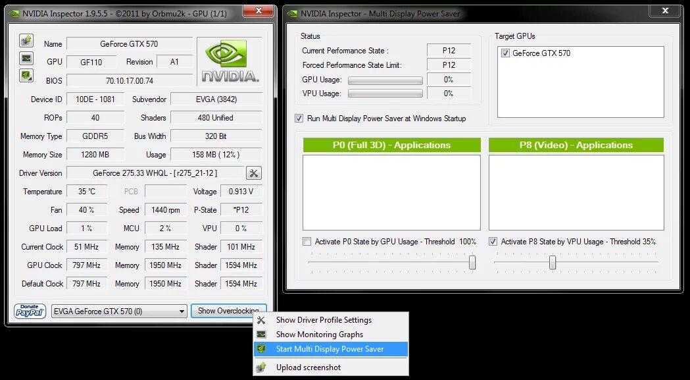The width and height of the screenshot is (690, 380).
Task: Select Show Driver Profile Settings menu entry
Action: [331, 320]
